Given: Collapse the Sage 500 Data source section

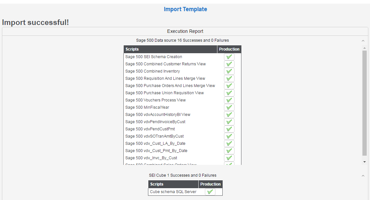Looking at the screenshot, I should tap(363, 41).
